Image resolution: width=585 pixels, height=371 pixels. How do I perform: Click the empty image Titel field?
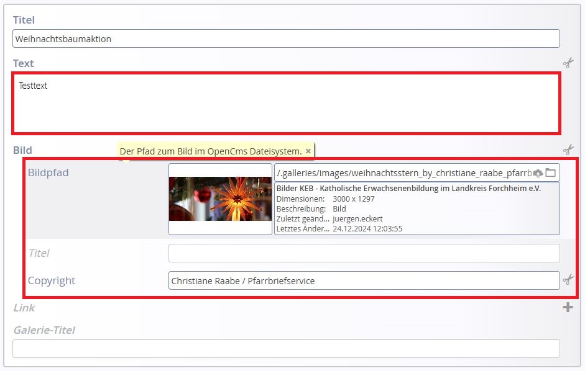click(364, 253)
